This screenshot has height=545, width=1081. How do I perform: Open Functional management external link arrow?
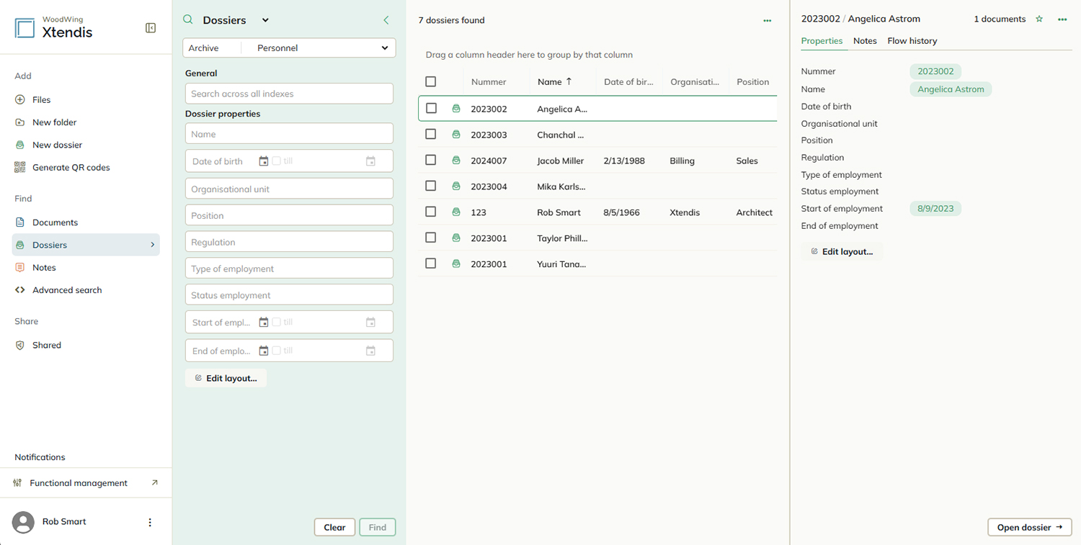click(154, 483)
